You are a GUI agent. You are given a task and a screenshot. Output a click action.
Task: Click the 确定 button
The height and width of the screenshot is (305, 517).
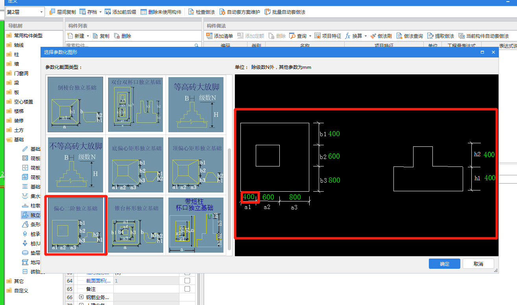coord(444,264)
